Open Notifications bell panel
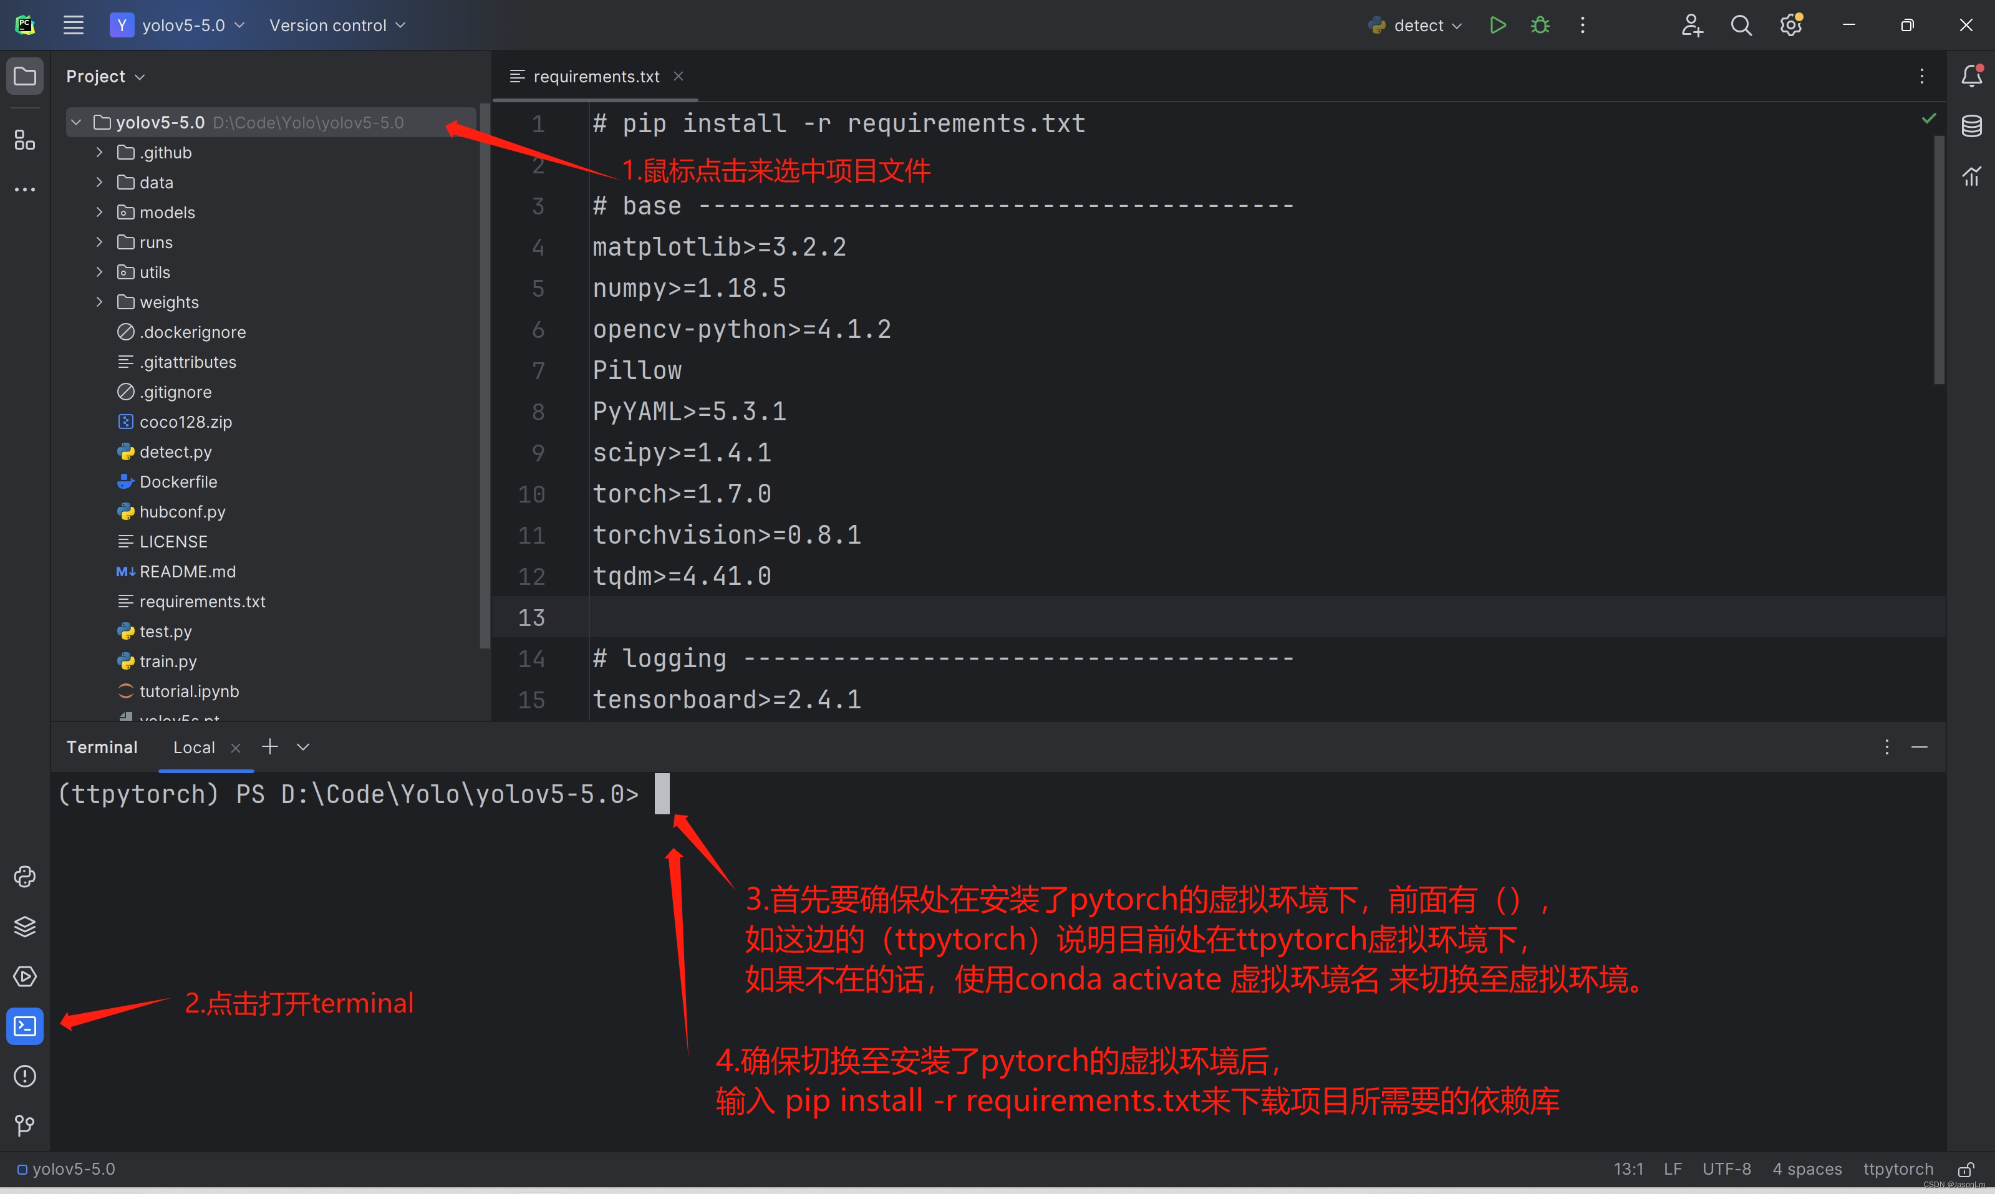The height and width of the screenshot is (1194, 1995). pyautogui.click(x=1971, y=75)
